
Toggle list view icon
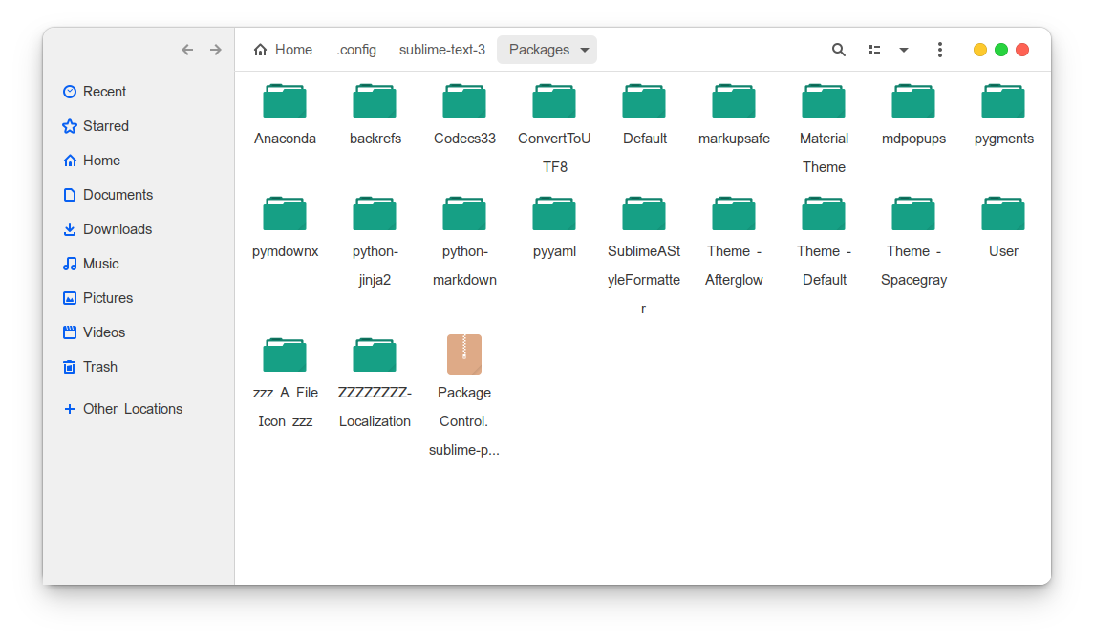874,50
